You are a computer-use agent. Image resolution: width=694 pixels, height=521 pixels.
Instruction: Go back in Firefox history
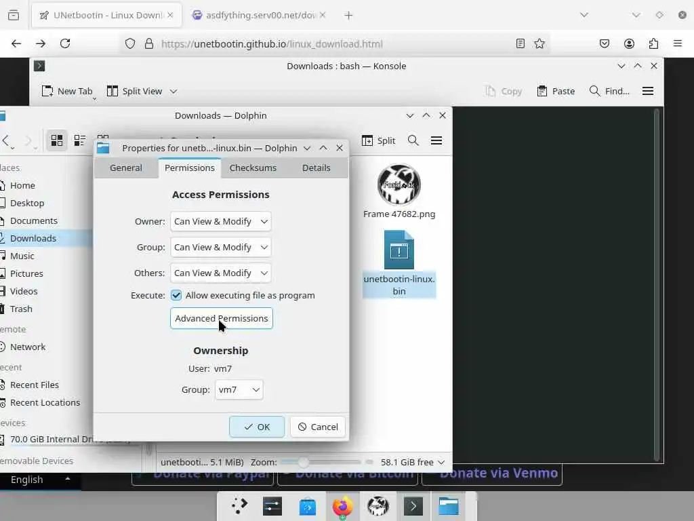16,43
